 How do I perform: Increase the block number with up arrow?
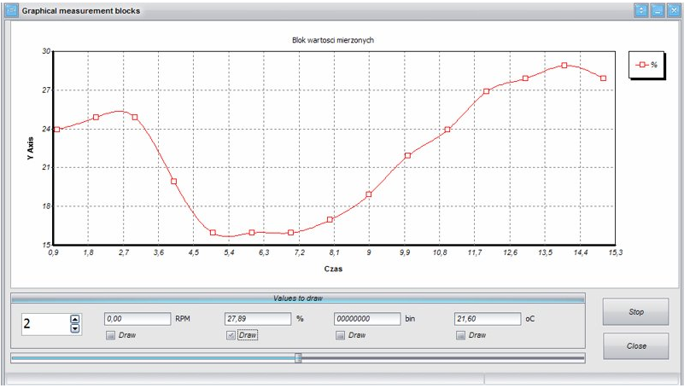(74, 319)
